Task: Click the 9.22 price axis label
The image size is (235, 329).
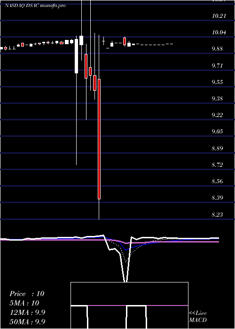Action: (217, 115)
